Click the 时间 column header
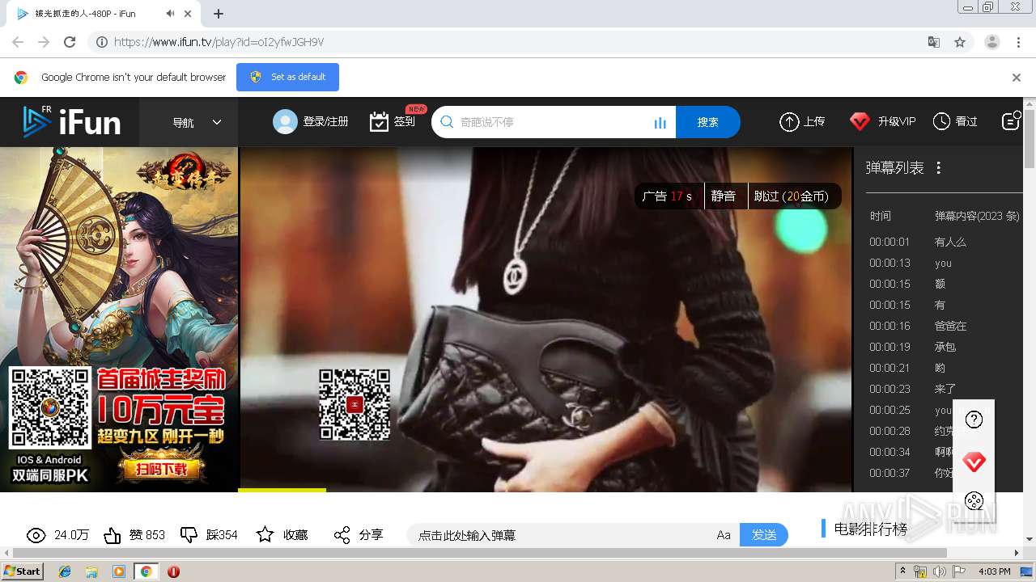The image size is (1036, 582). (x=881, y=216)
